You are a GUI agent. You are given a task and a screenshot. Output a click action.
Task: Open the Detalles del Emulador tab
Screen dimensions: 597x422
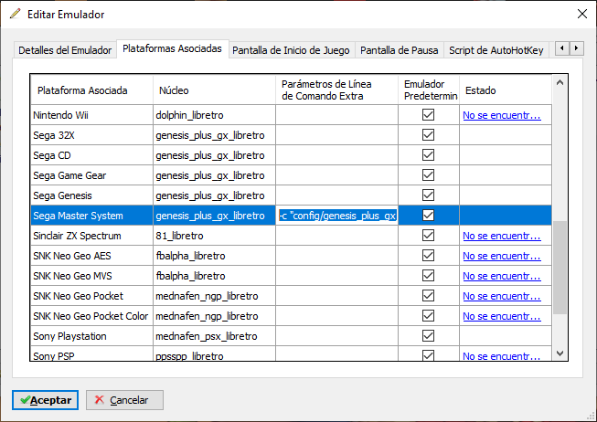(x=65, y=50)
